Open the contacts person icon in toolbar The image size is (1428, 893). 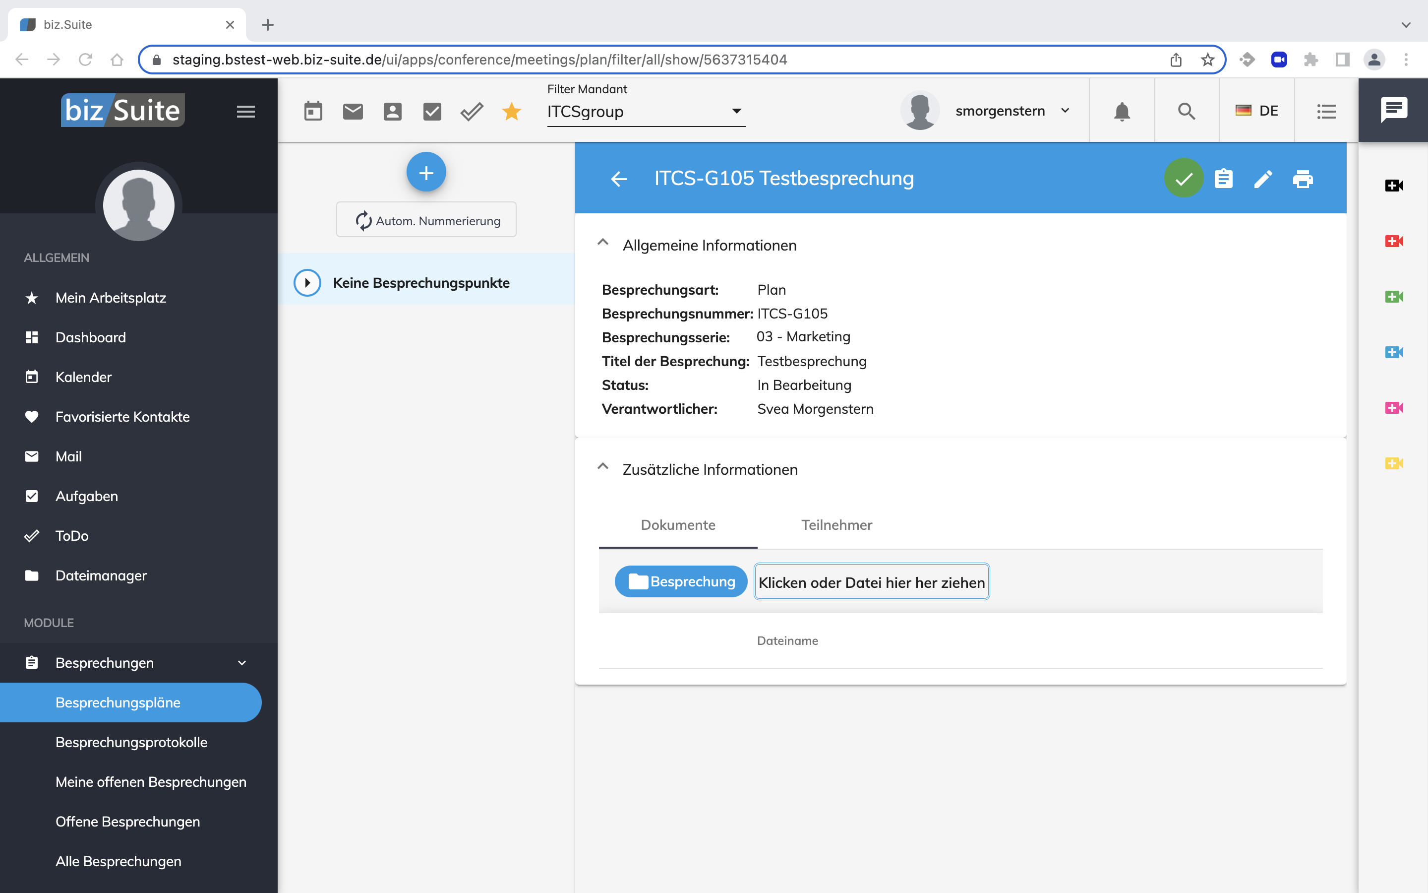[392, 111]
